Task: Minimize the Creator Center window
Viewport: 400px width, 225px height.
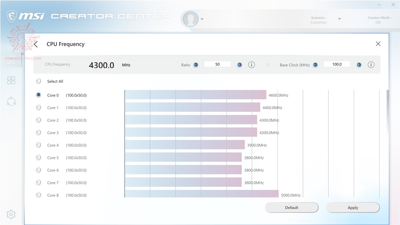Action: [379, 4]
